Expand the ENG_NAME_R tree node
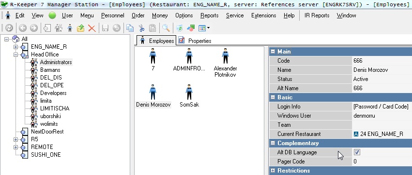The width and height of the screenshot is (412, 175). [16, 47]
